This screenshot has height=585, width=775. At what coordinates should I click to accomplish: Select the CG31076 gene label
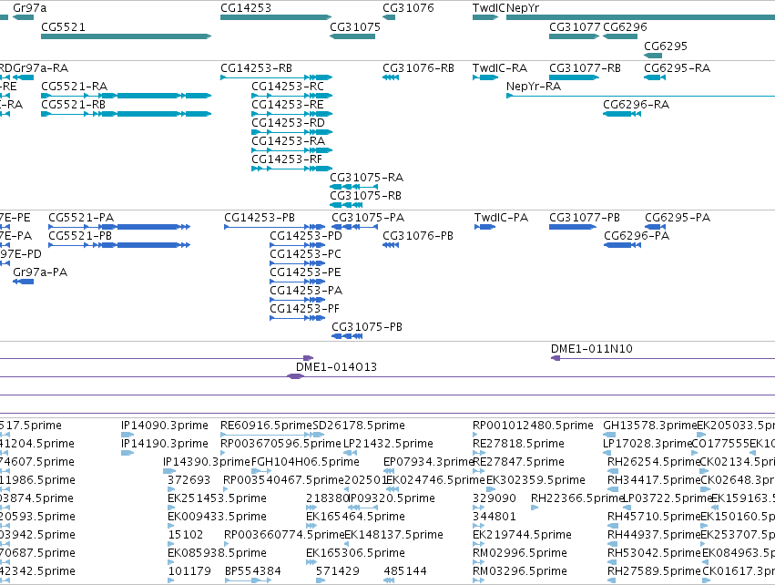[x=408, y=8]
